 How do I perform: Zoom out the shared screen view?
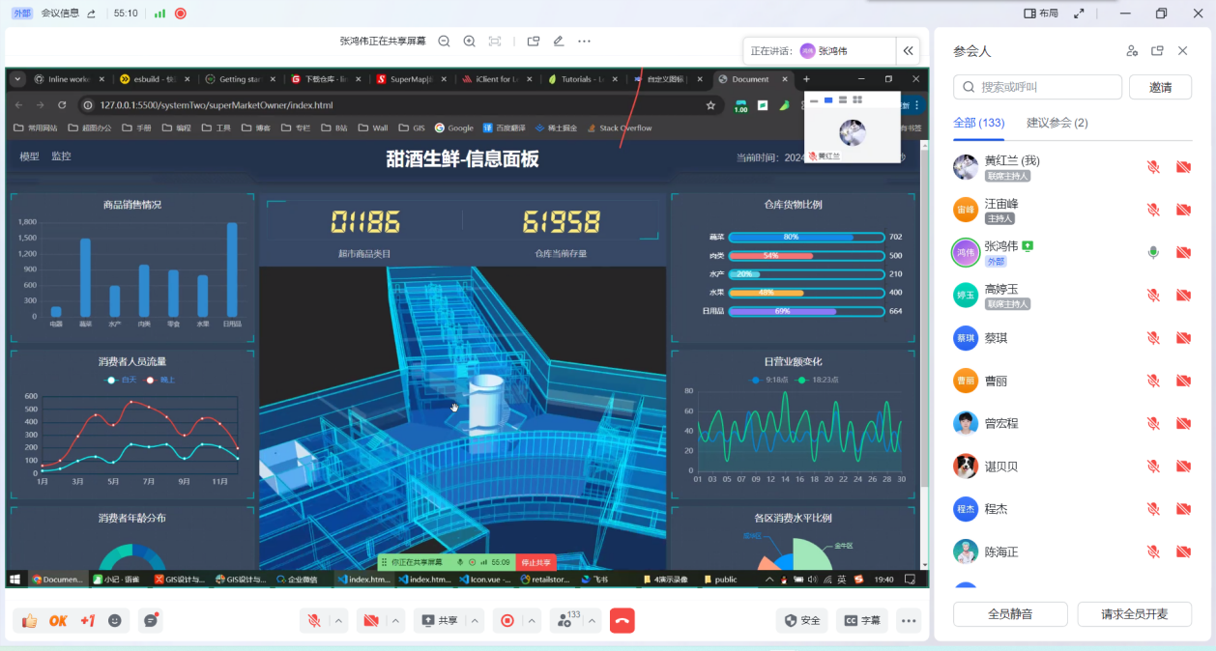tap(445, 42)
